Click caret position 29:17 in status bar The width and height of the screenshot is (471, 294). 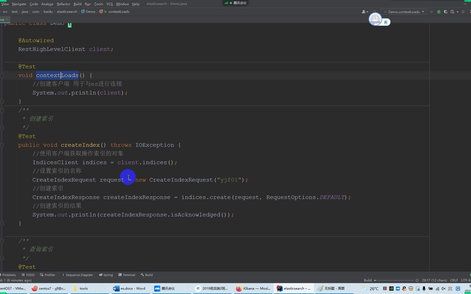434,280
